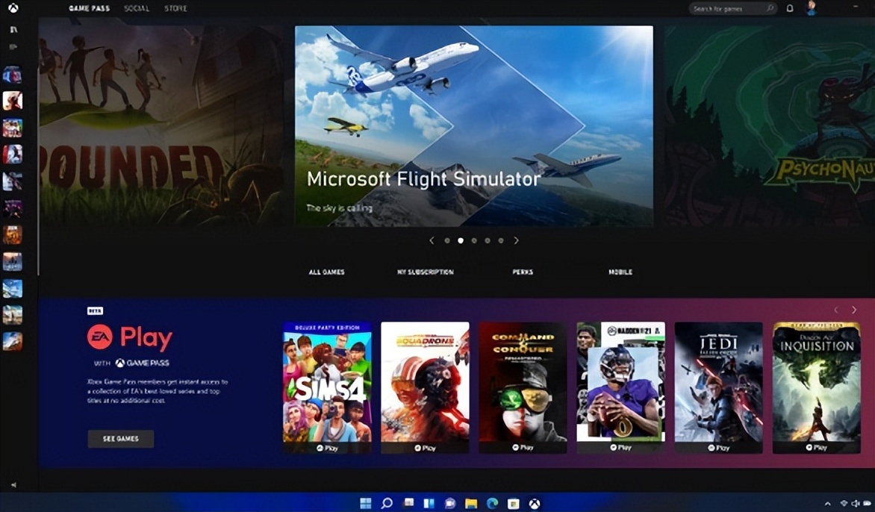
Task: Go to the previous featured banner slide
Action: [x=432, y=240]
